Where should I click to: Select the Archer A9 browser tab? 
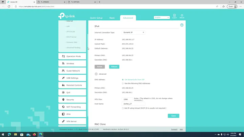[x=21, y=2]
